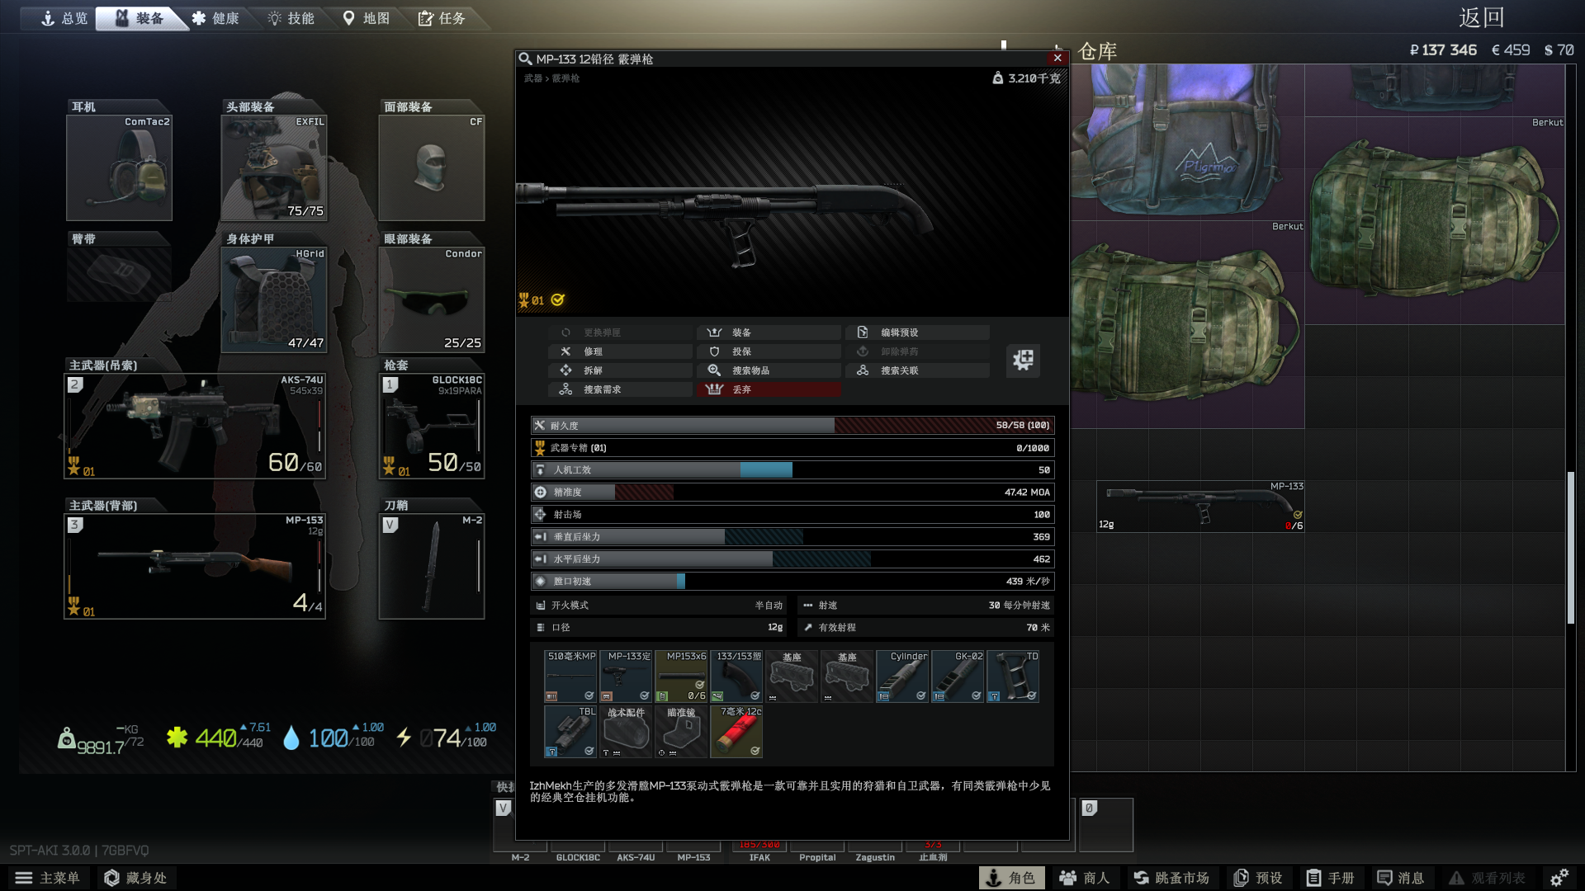Image resolution: width=1585 pixels, height=891 pixels.
Task: Click the 搜索物品 option
Action: [x=769, y=370]
